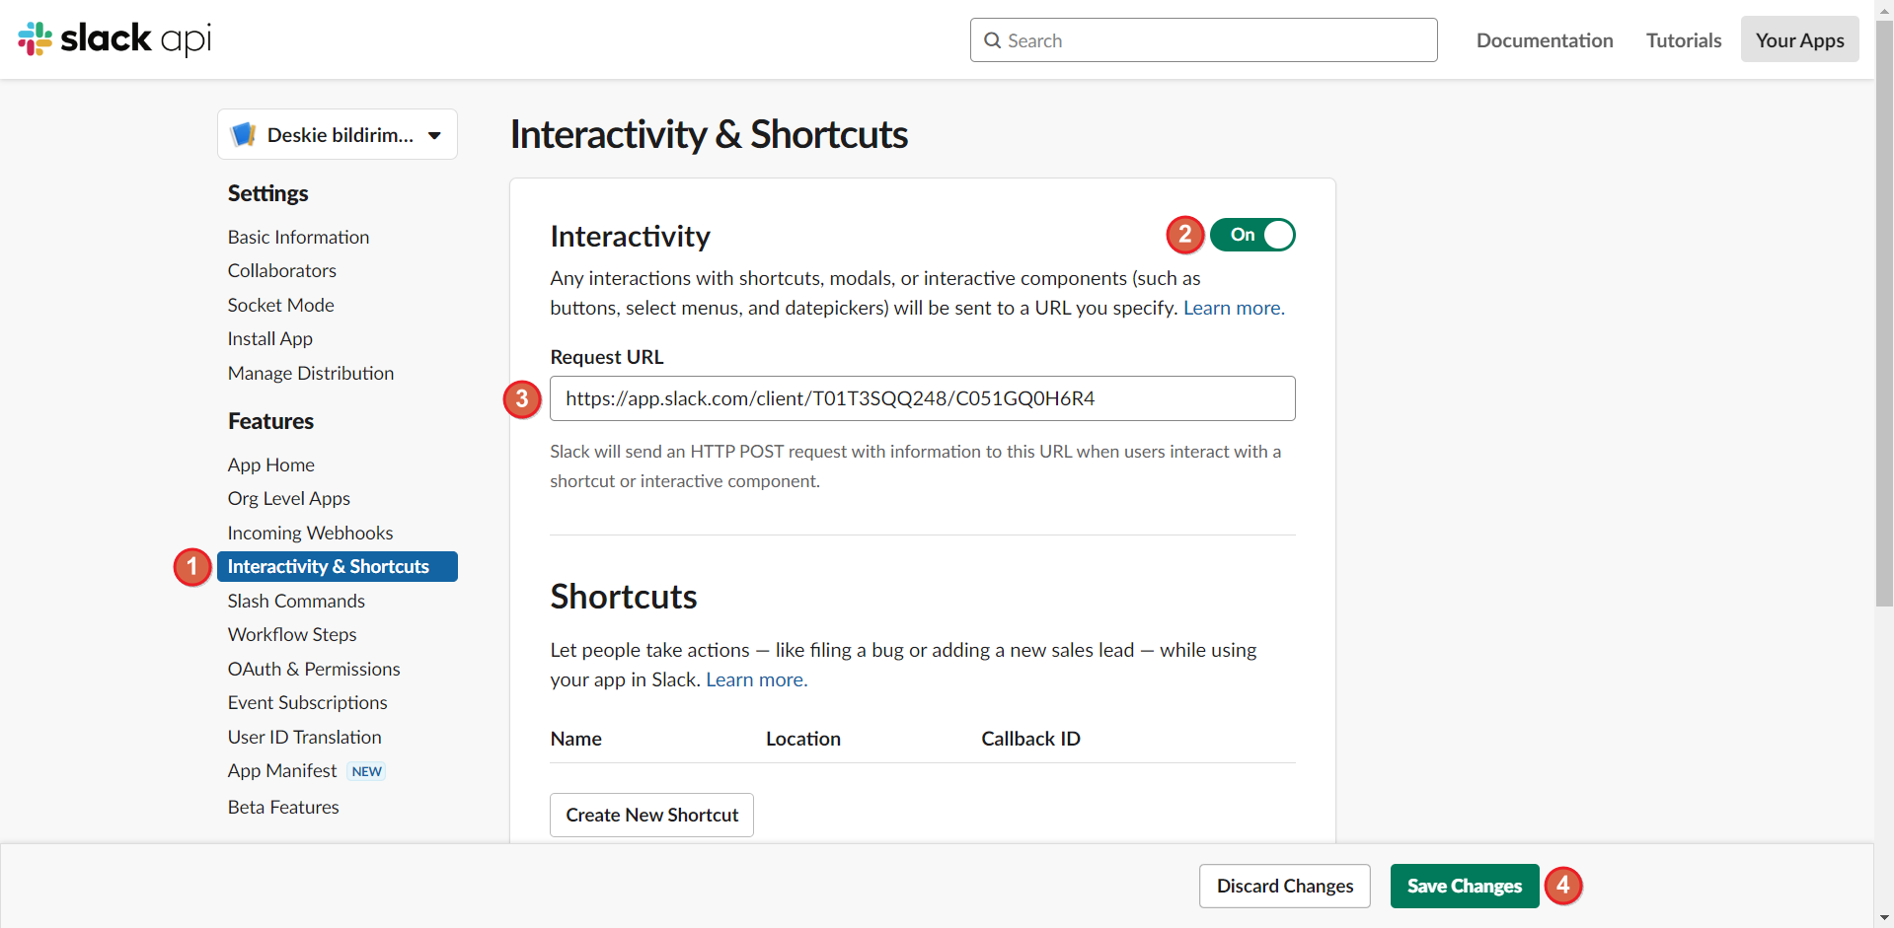Screen dimensions: 1894x928
Task: Turn off the Interactivity toggle
Action: [x=1252, y=235]
